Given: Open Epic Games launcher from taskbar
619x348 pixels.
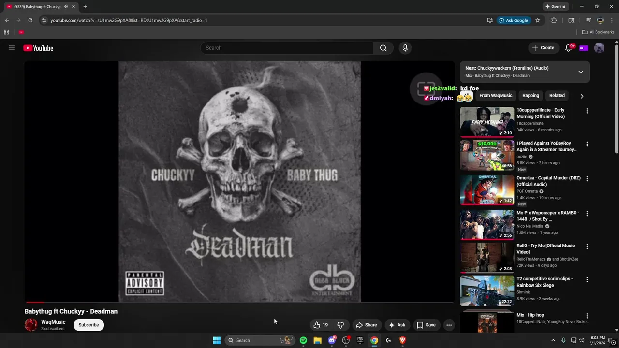Looking at the screenshot, I should pyautogui.click(x=360, y=340).
